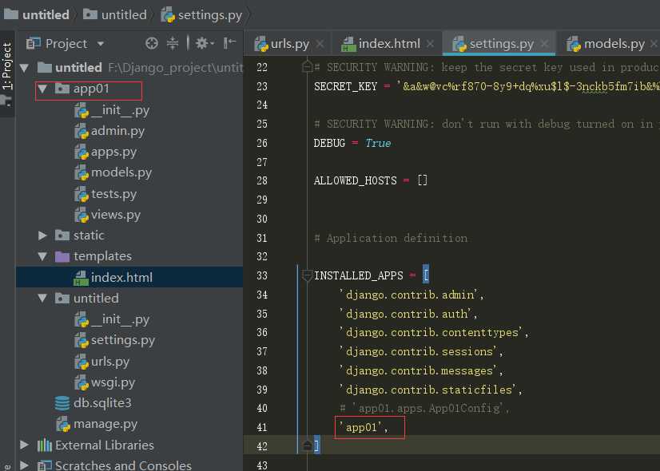Screen dimensions: 660x471
Task: Collapse the untitled project root arrow
Action: click(25, 68)
